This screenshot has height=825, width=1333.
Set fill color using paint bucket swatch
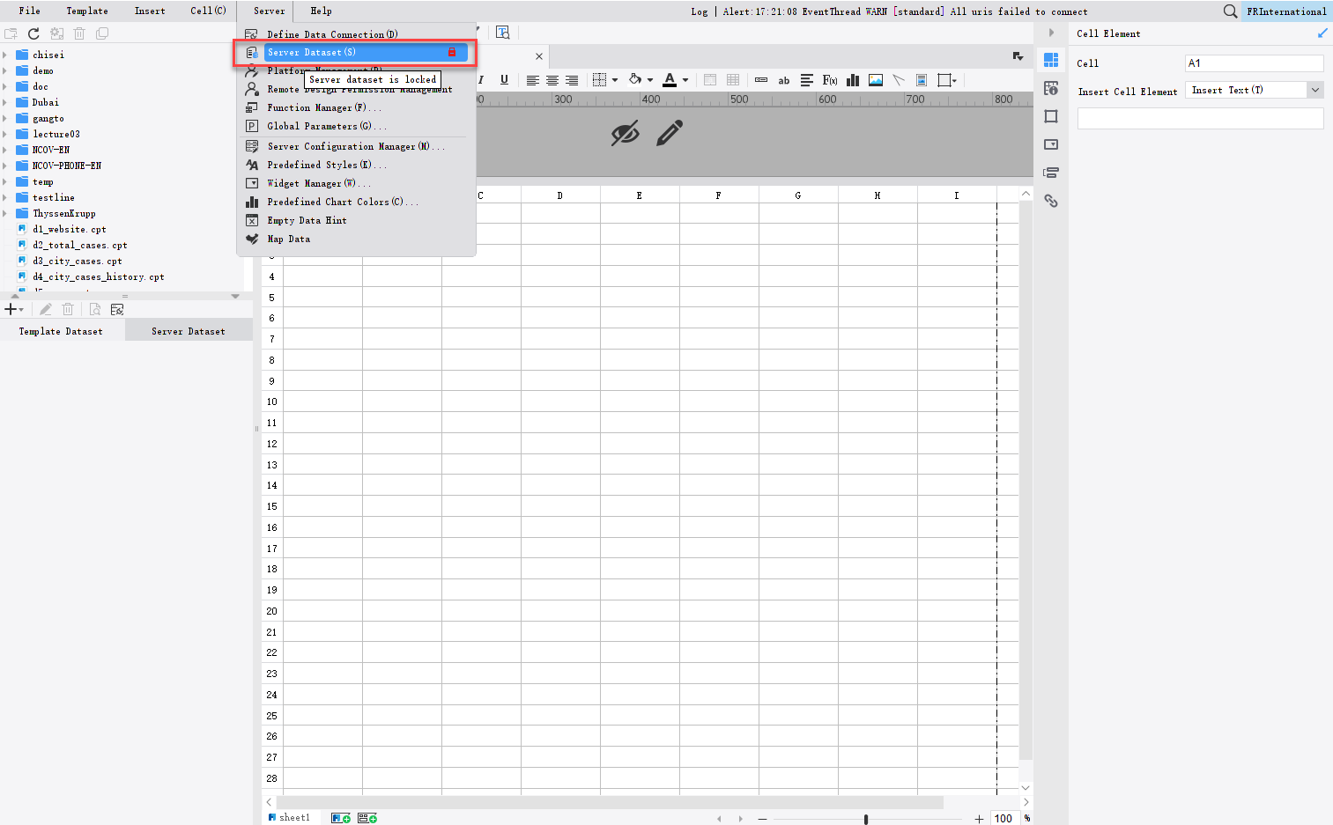(x=637, y=80)
